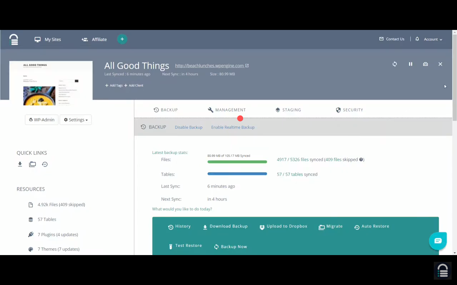Click the help icon next to files skipped
Image resolution: width=457 pixels, height=285 pixels.
[361, 160]
